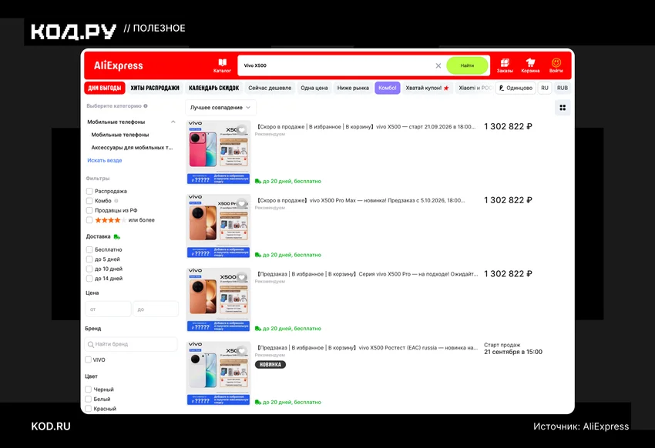Open the white vivo X500 Ростест thumbnail

point(218,373)
